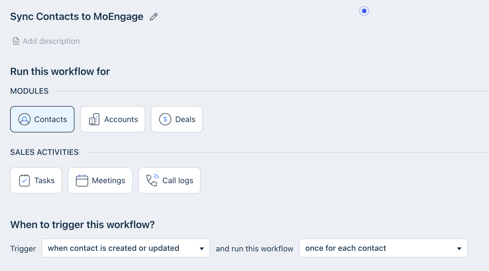Pick the Tasks sales activity
489x271 pixels.
[36, 180]
